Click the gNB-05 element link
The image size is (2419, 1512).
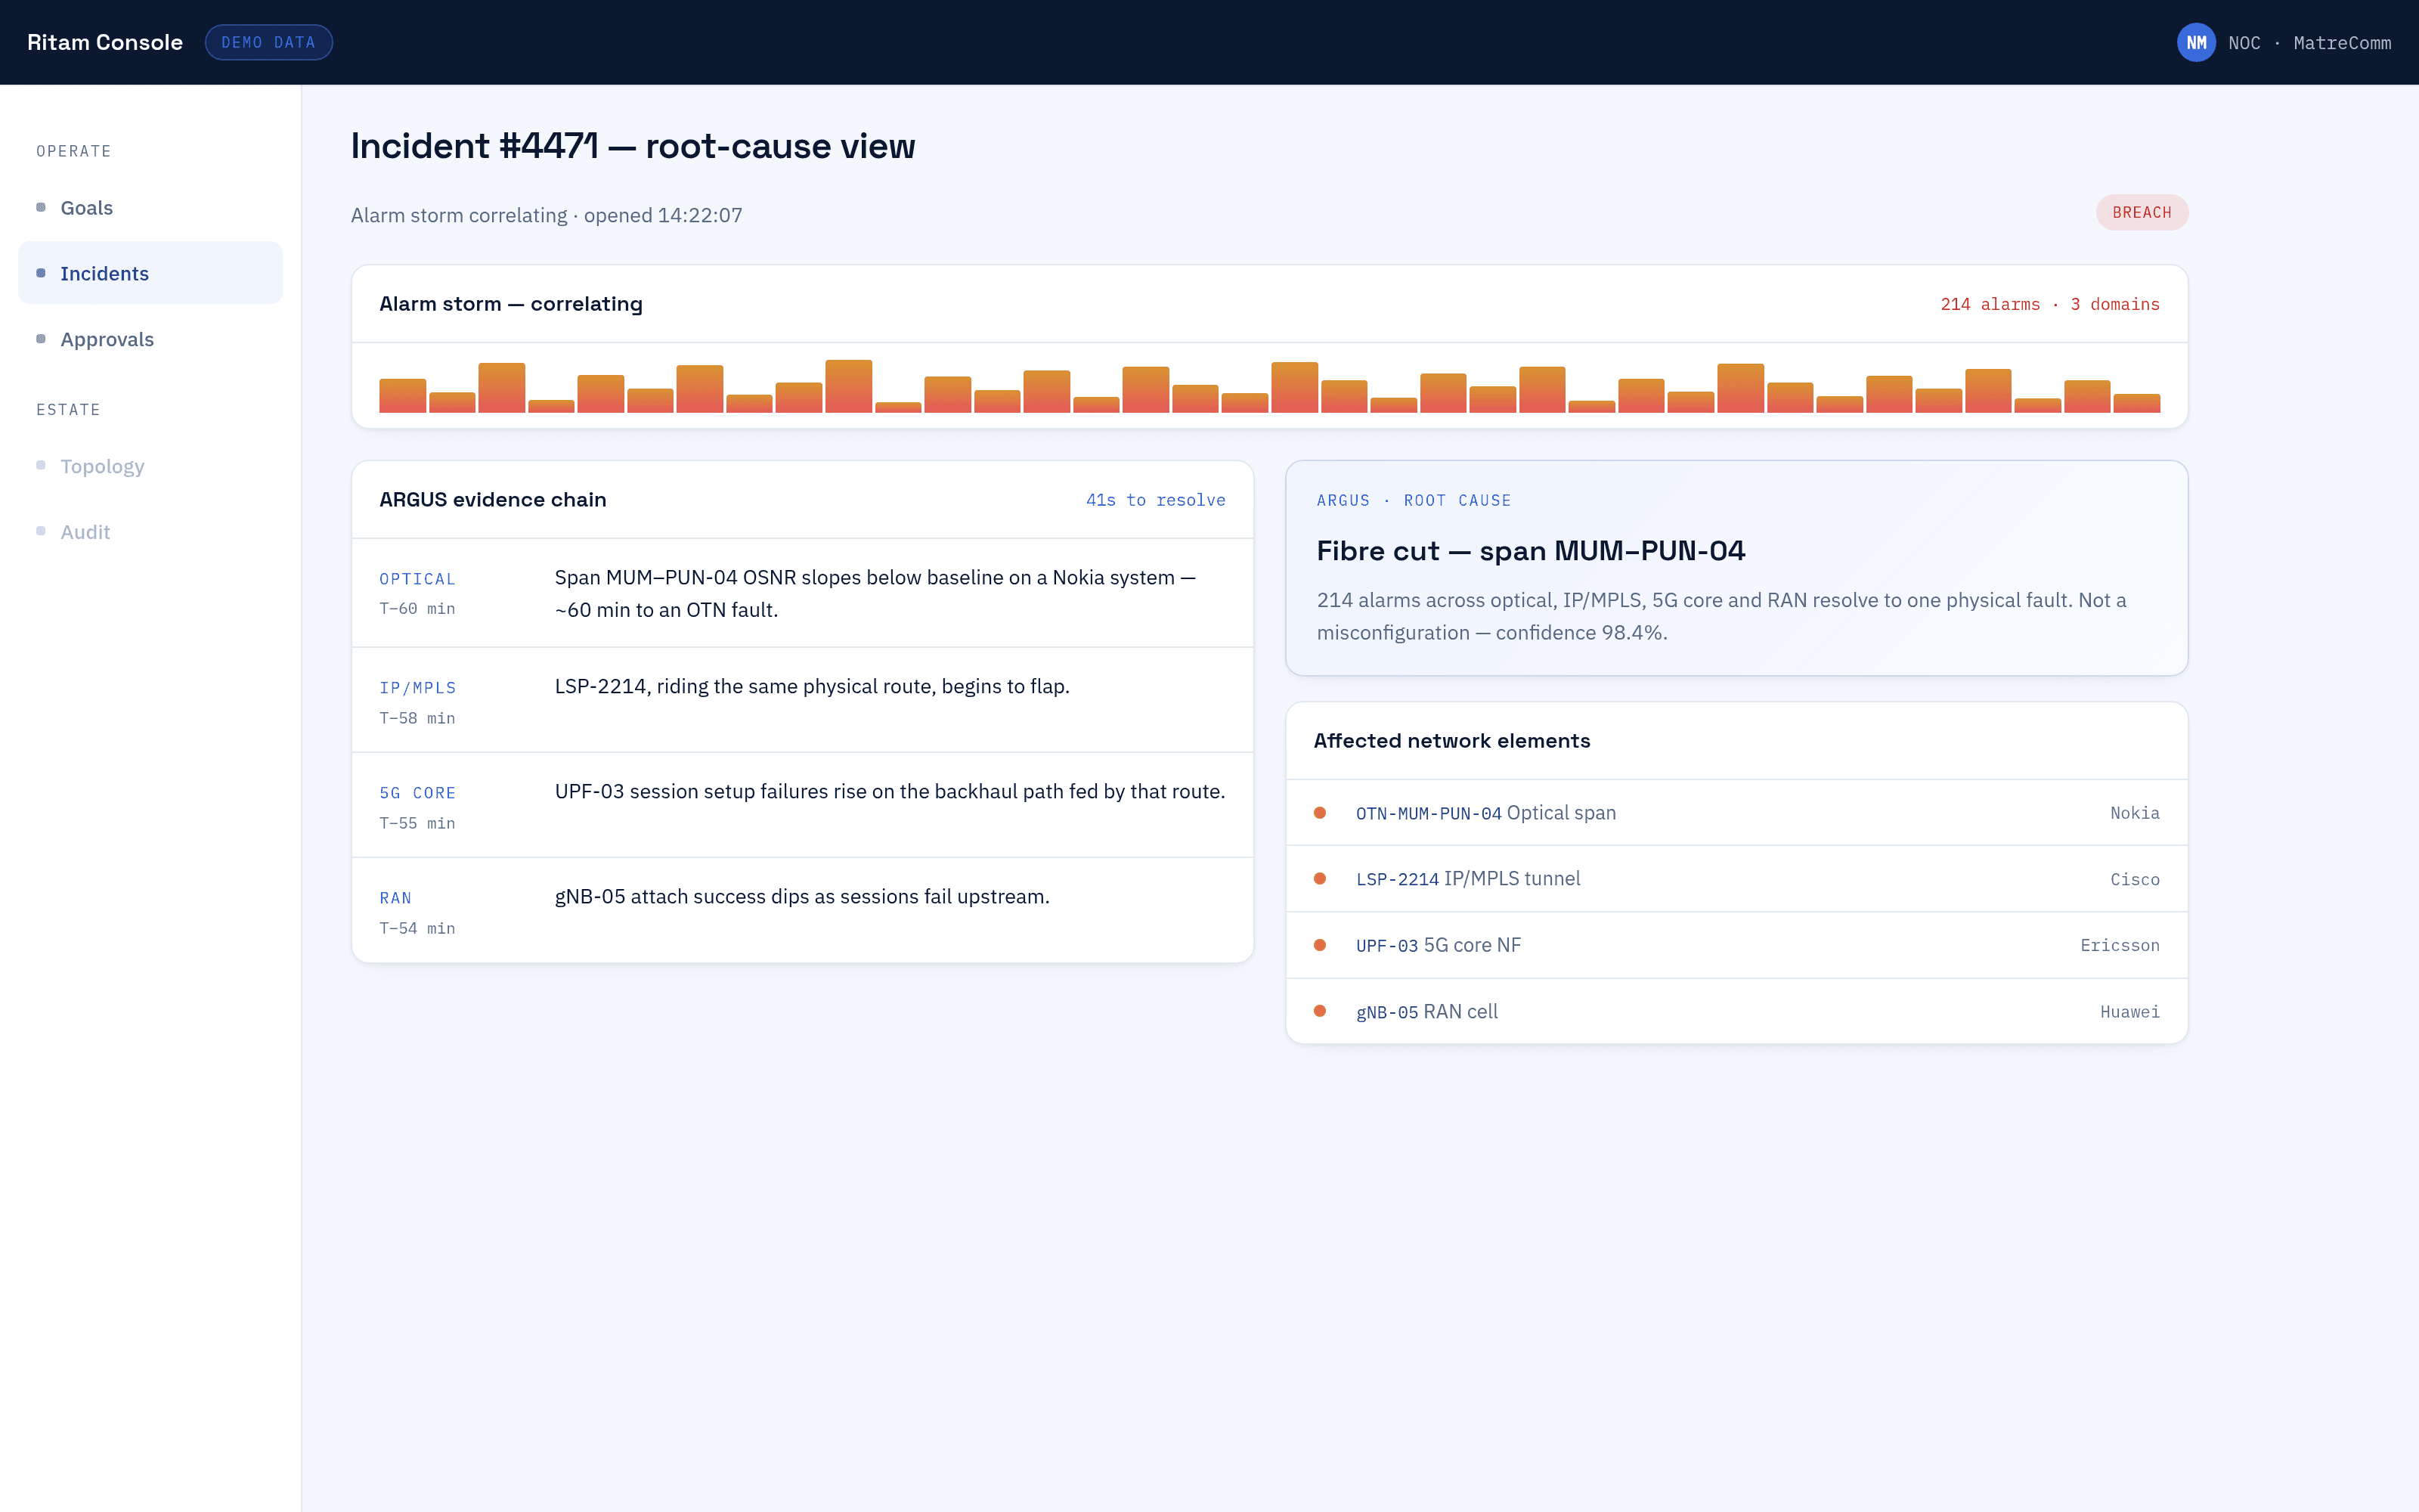[1386, 1013]
